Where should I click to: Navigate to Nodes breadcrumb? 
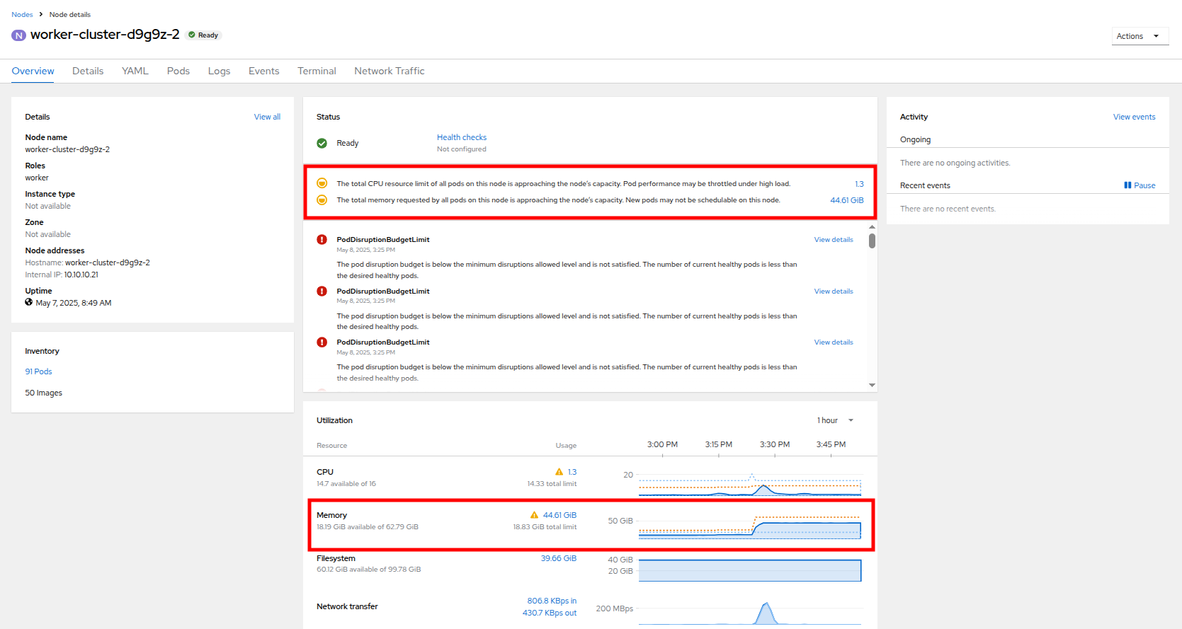[22, 14]
